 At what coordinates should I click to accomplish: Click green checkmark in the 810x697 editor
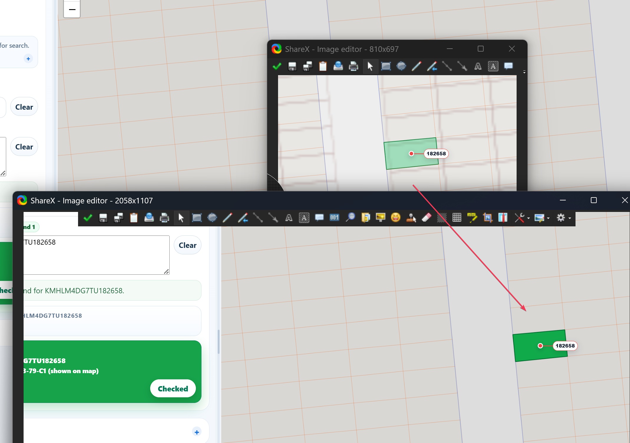click(277, 66)
